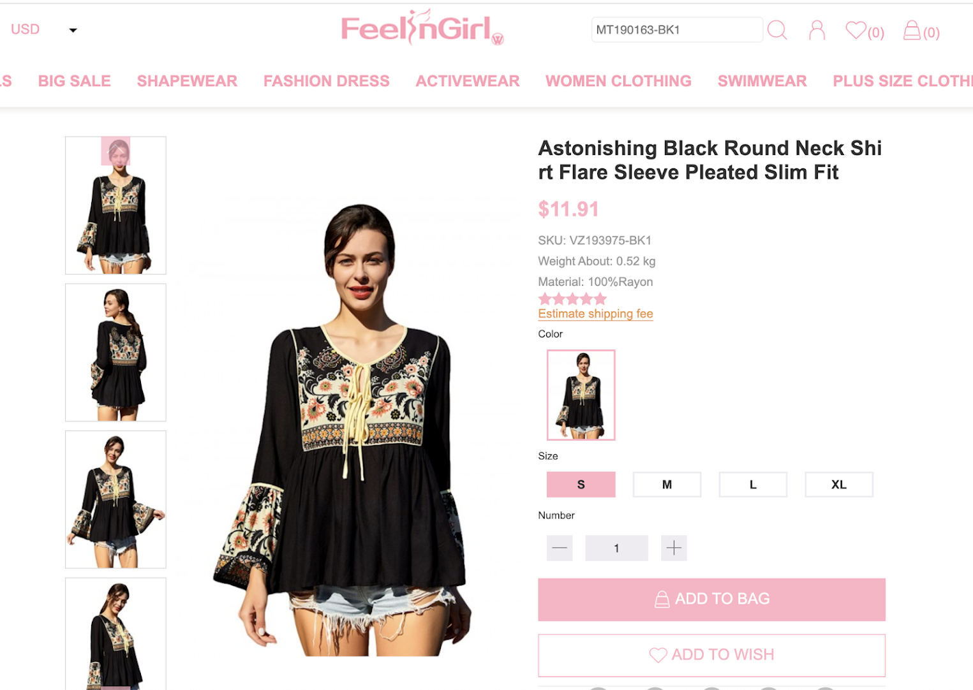Open the USD currency dropdown

[x=43, y=29]
